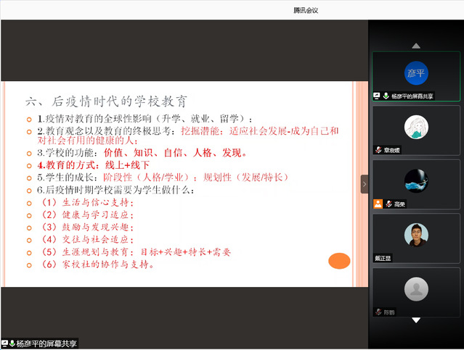Click the orange oval on the slide

click(339, 261)
